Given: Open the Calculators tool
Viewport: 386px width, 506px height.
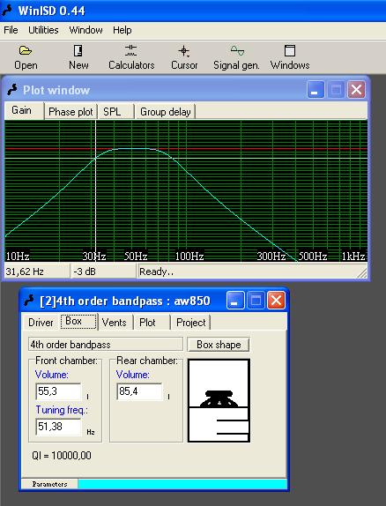Looking at the screenshot, I should [x=131, y=50].
